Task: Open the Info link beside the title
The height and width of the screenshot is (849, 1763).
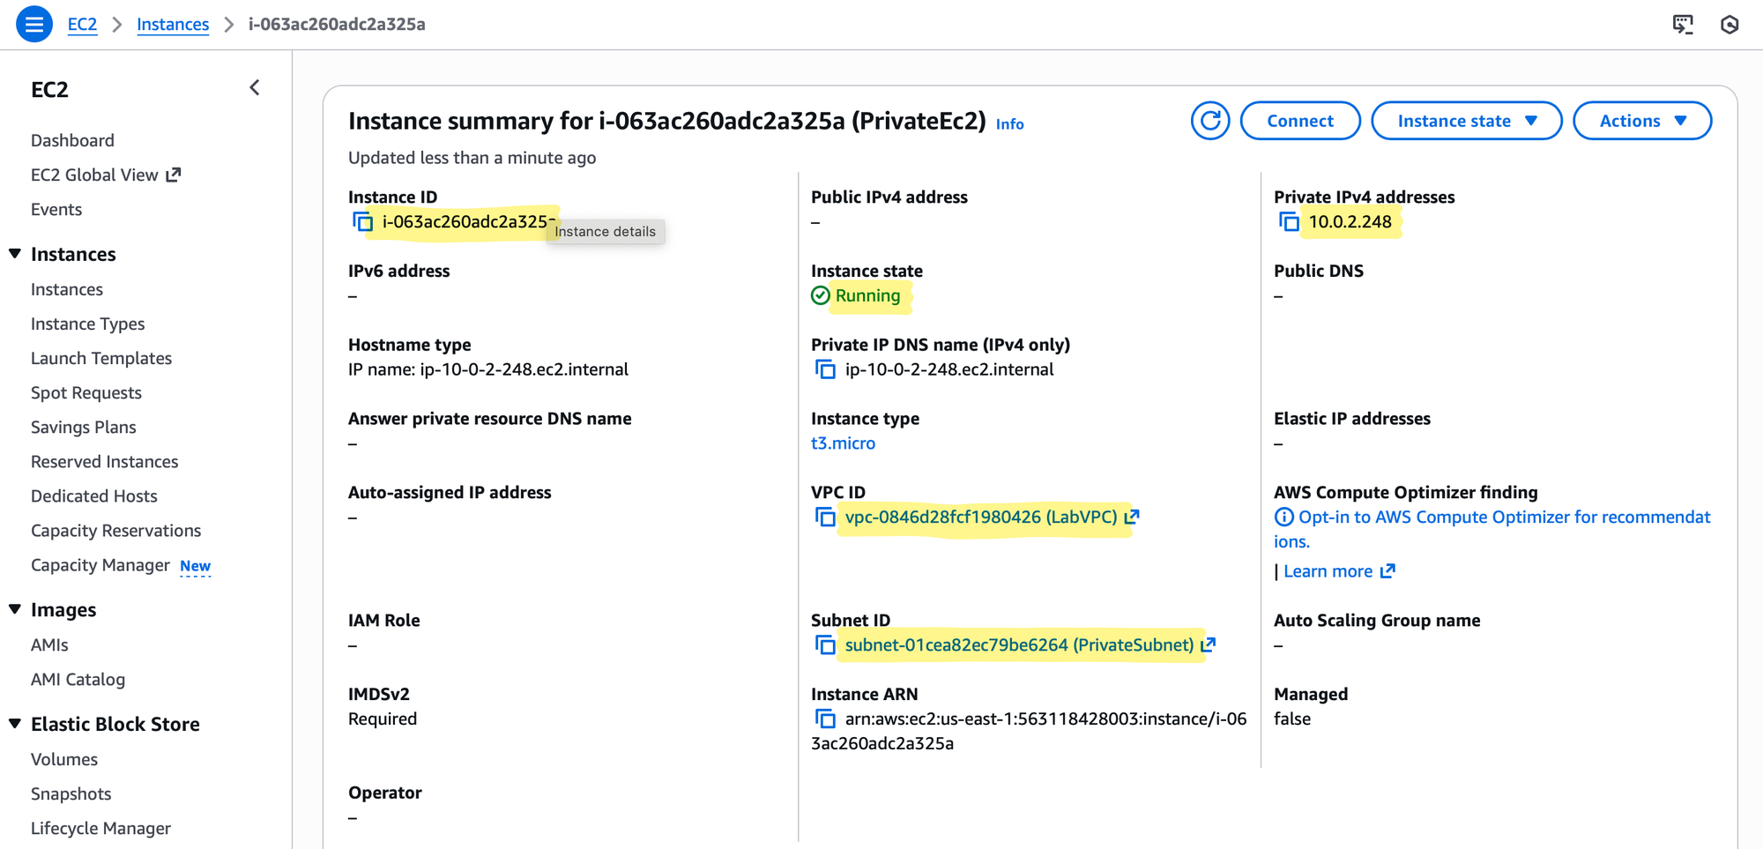Action: 1009,124
